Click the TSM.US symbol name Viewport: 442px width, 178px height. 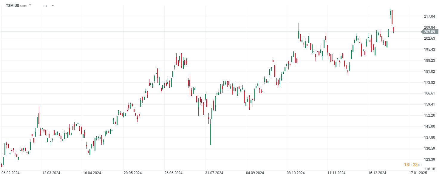pyautogui.click(x=13, y=6)
